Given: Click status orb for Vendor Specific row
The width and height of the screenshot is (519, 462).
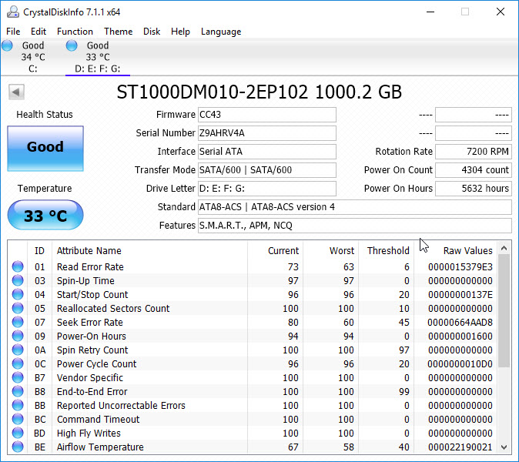Looking at the screenshot, I should click(x=18, y=377).
